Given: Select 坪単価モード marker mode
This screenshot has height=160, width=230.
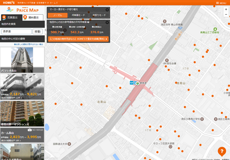Looking at the screenshot, I should click(79, 15).
